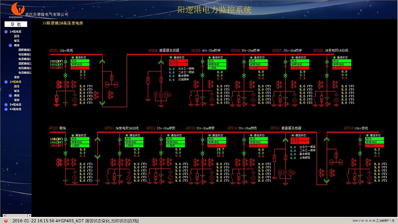Select the GP208 indicator lamp symbol

tap(336, 100)
